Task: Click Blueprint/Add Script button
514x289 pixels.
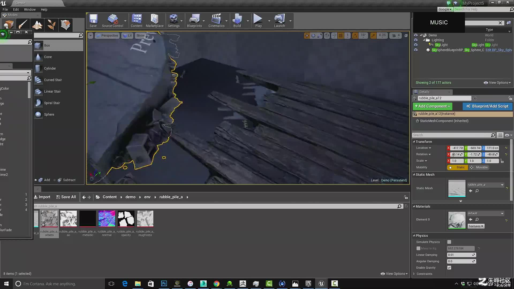Action: [487, 106]
